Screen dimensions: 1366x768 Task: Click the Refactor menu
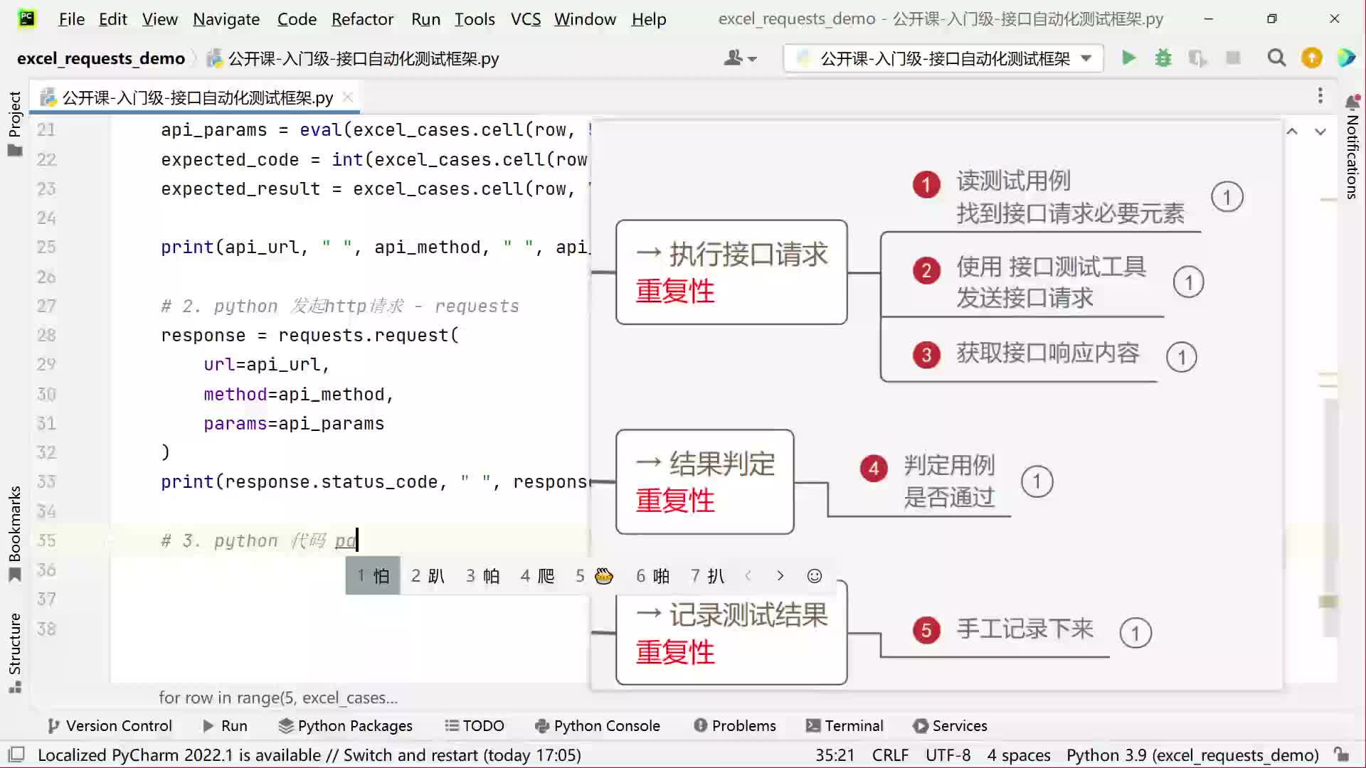click(362, 18)
